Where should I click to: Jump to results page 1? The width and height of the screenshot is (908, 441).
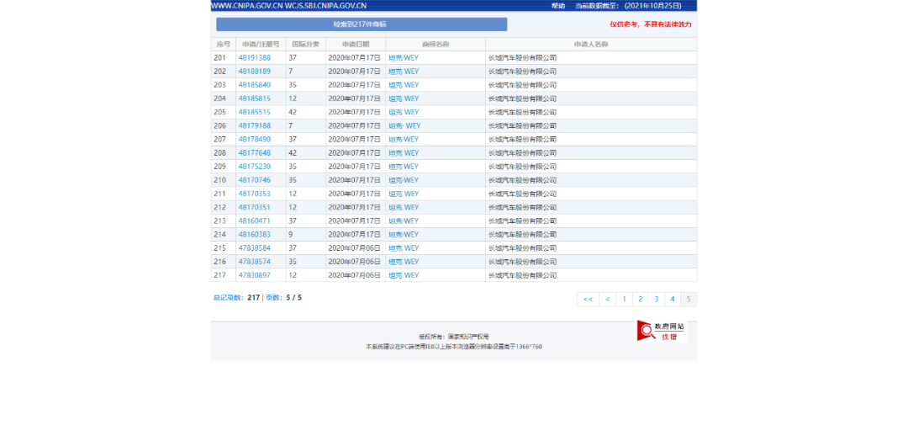point(624,299)
